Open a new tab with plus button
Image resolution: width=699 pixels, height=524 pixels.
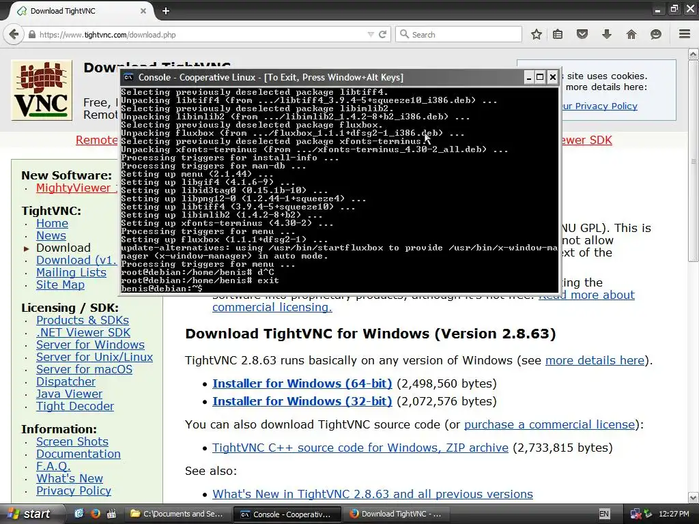pos(166,11)
